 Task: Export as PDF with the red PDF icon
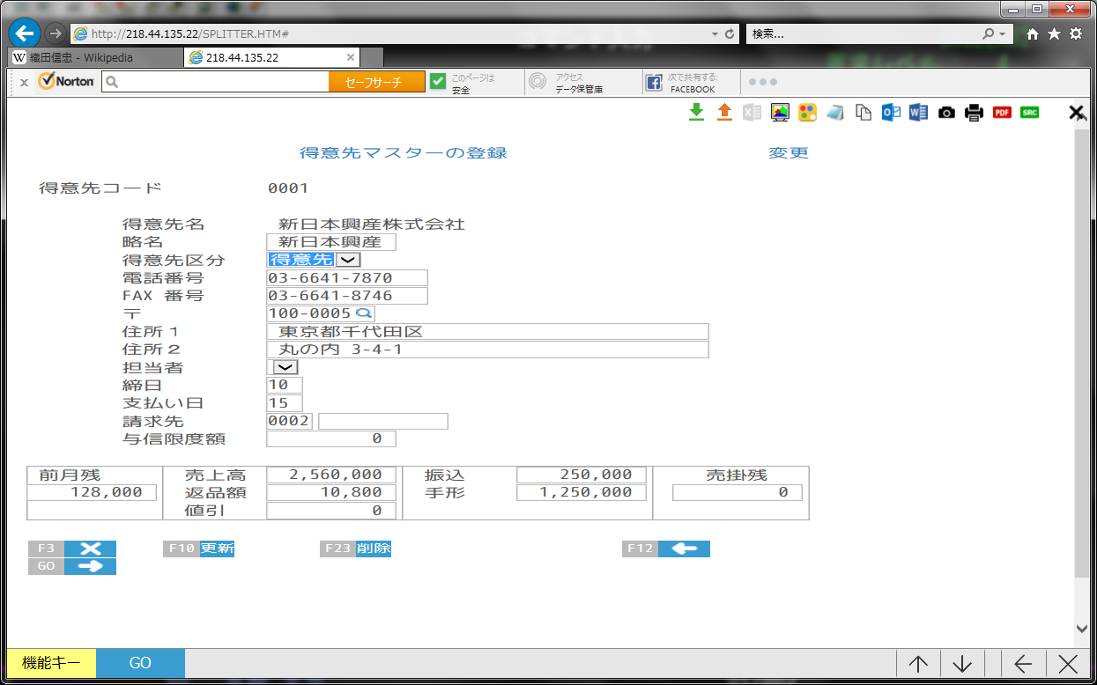[1002, 113]
